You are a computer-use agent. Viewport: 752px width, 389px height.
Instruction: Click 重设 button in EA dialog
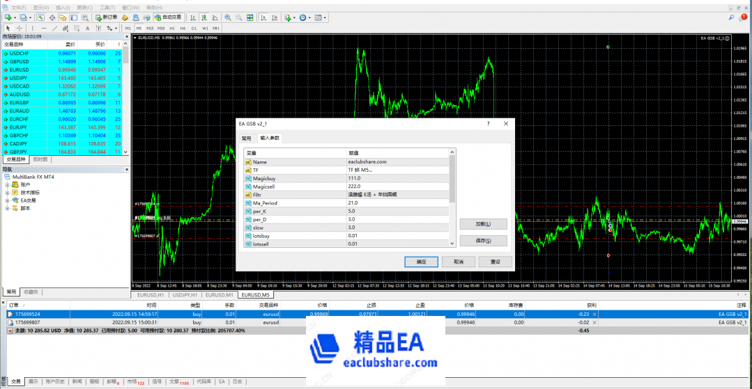click(x=495, y=262)
